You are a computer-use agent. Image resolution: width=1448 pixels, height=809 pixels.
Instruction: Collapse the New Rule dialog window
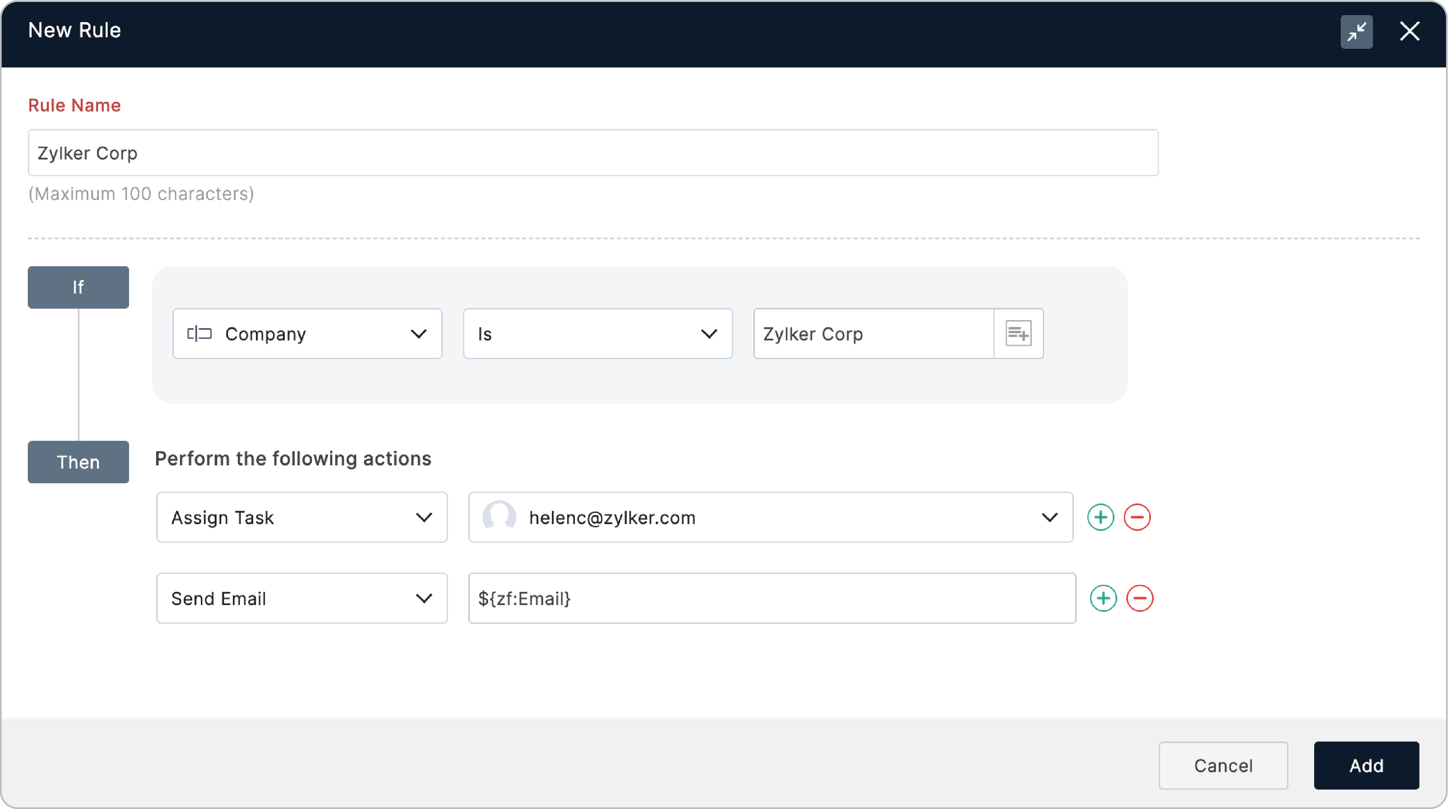(x=1357, y=31)
